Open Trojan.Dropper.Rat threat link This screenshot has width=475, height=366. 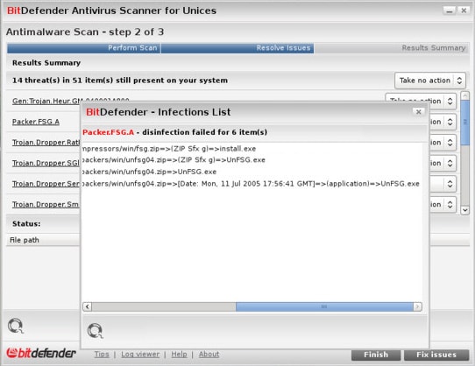coord(46,142)
